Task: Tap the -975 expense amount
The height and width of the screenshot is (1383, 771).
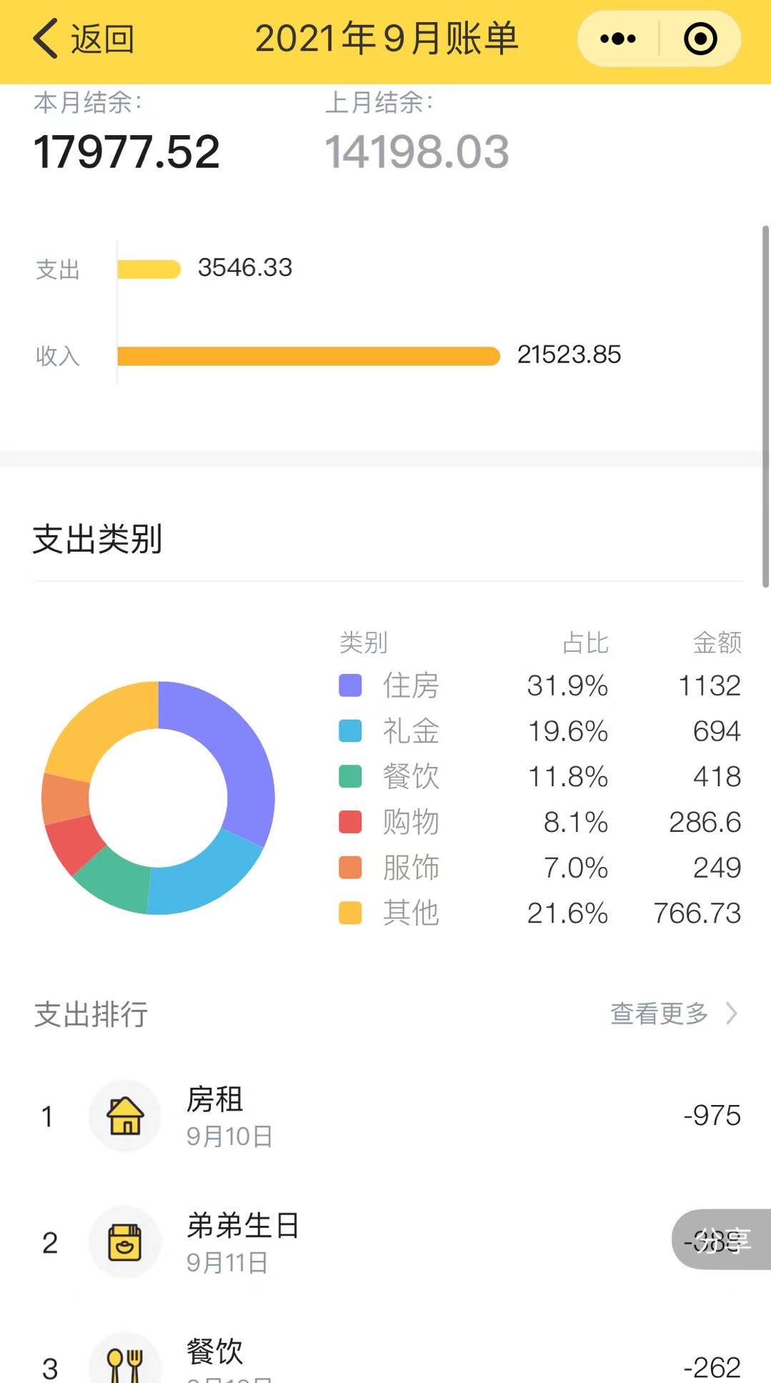Action: (x=712, y=1115)
